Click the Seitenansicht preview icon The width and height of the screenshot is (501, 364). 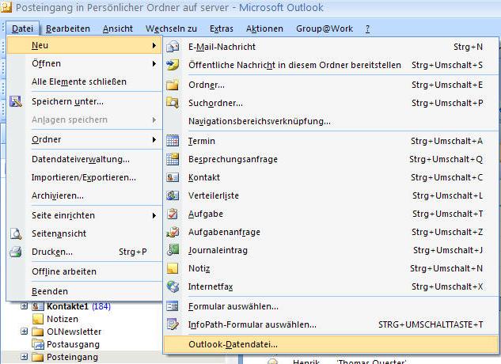pos(16,233)
